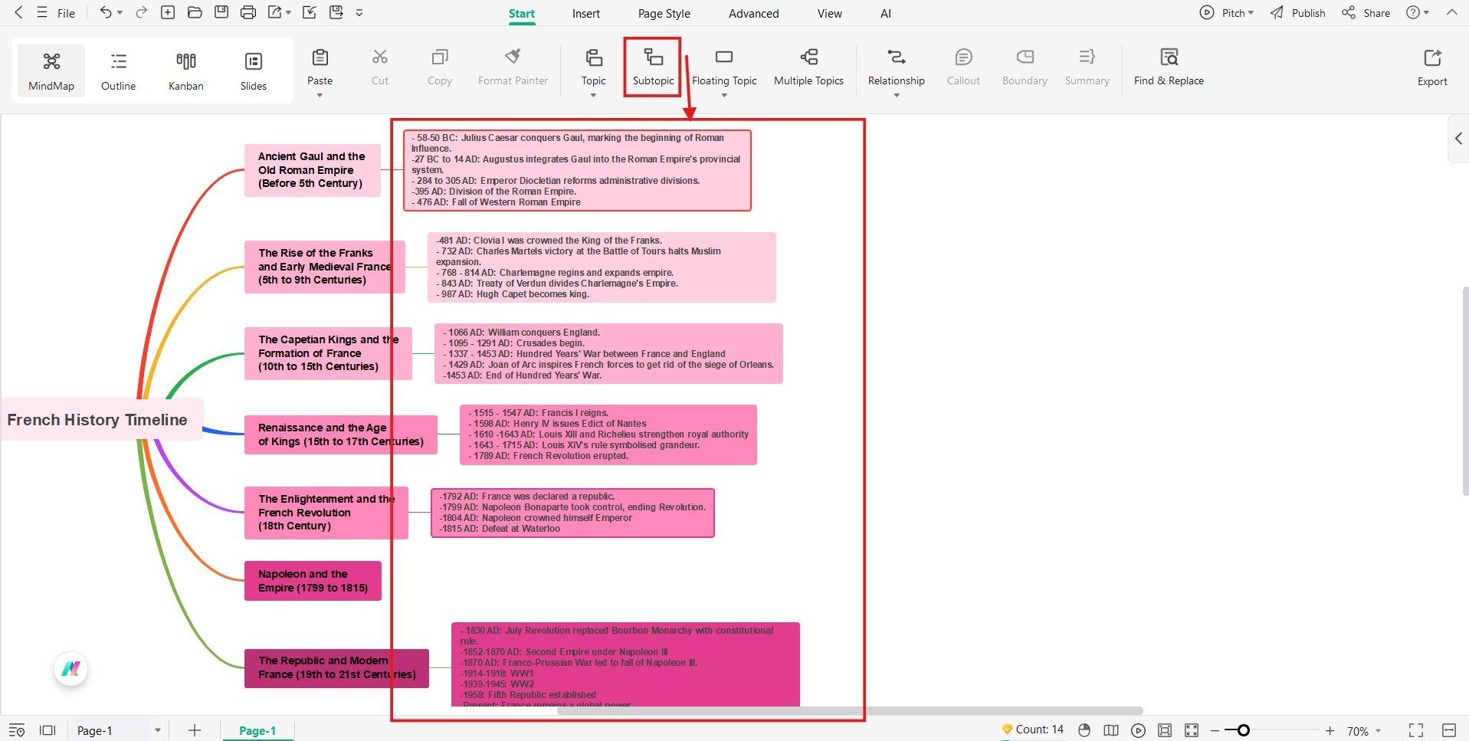Open Find & Replace
Viewport: 1469px width, 741px height.
pyautogui.click(x=1168, y=67)
